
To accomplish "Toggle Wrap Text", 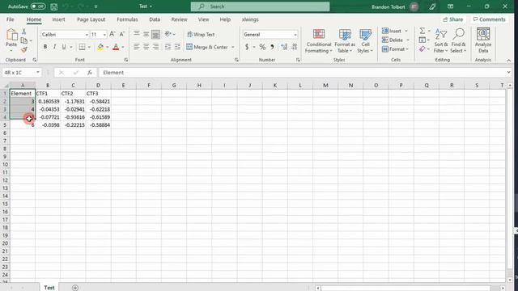I will tap(201, 34).
